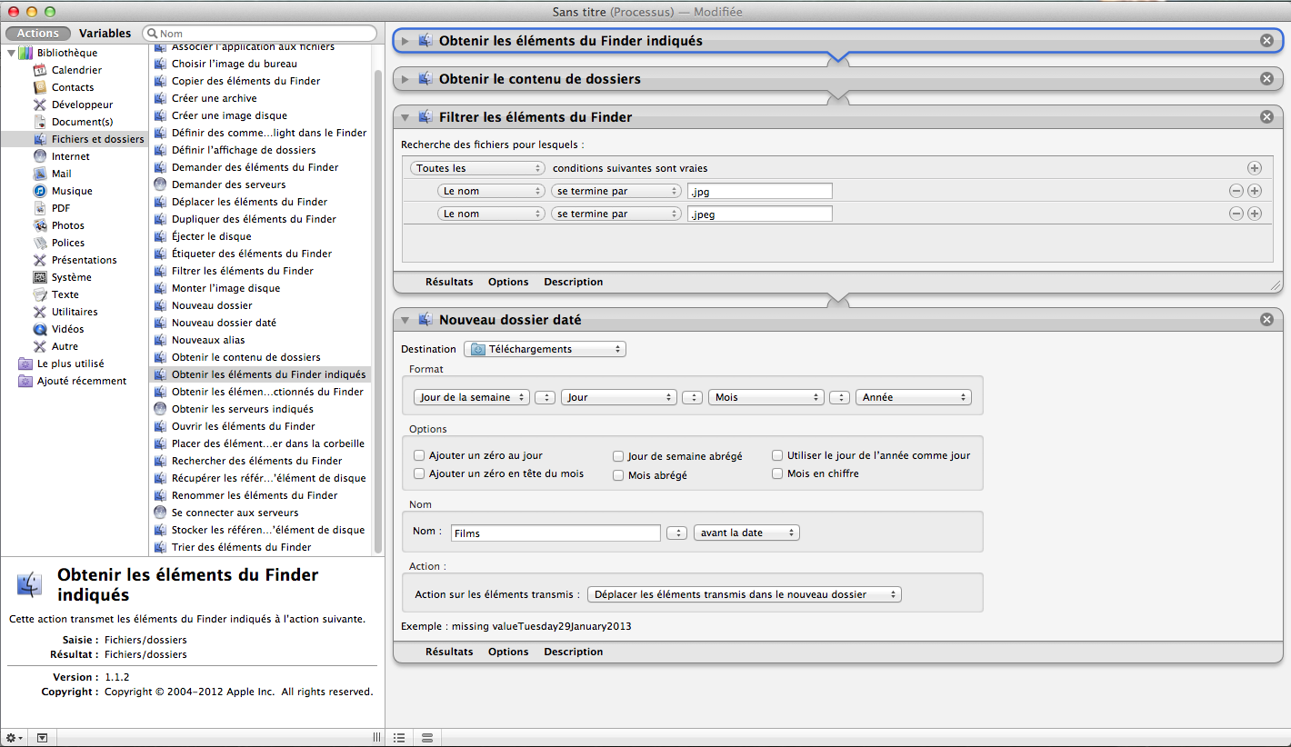
Task: Open the Toutes les conditions dropdown
Action: pos(476,168)
